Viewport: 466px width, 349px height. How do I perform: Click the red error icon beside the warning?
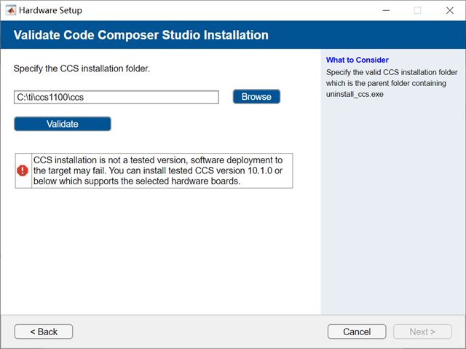(23, 170)
